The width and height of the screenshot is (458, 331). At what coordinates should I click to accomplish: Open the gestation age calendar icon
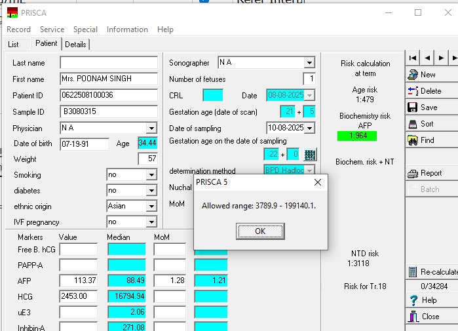(x=310, y=155)
